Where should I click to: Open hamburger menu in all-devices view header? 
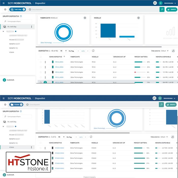[4, 3]
